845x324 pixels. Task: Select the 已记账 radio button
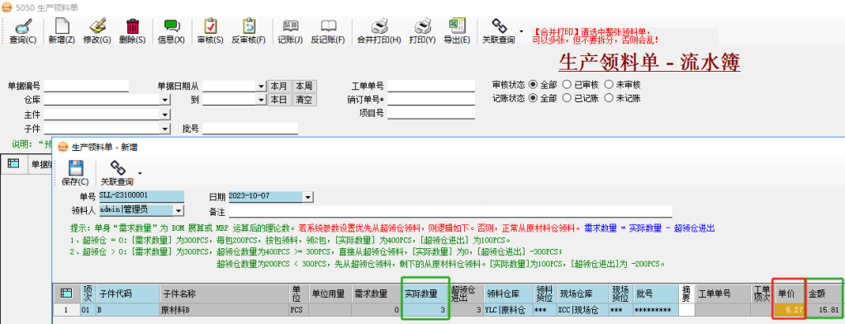[x=567, y=98]
